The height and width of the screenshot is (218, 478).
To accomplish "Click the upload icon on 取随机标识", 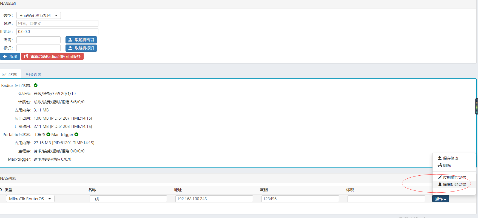I will (70, 48).
